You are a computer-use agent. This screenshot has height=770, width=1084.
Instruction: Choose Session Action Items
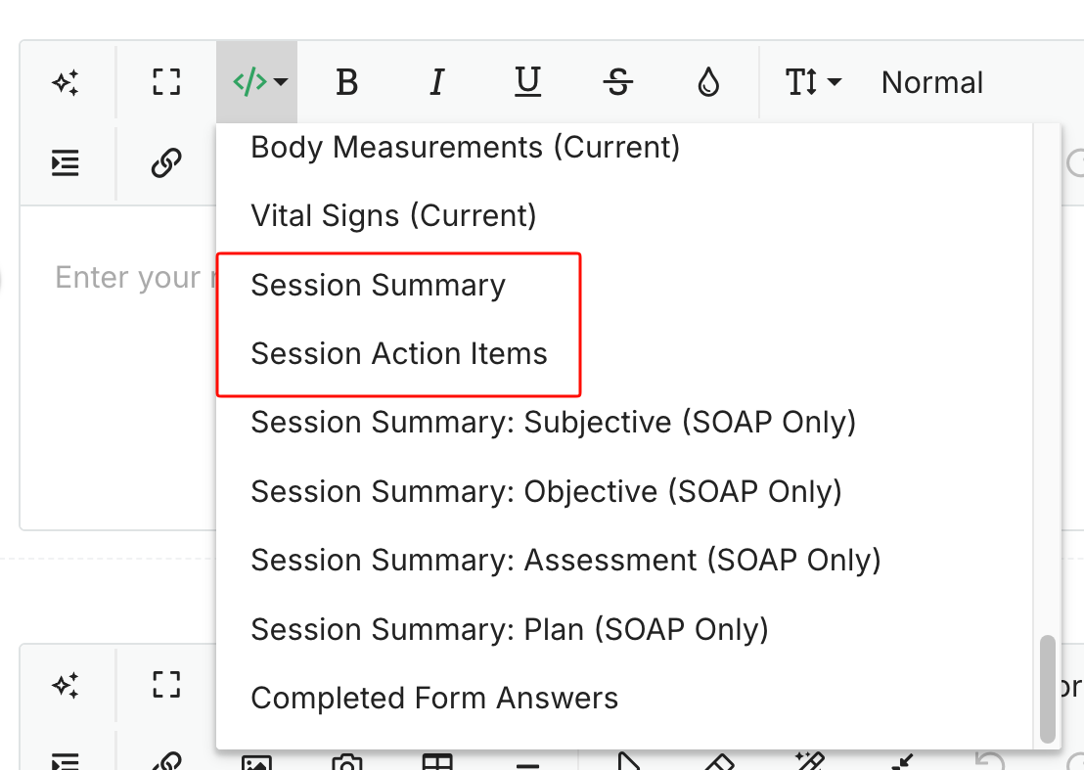pyautogui.click(x=399, y=353)
